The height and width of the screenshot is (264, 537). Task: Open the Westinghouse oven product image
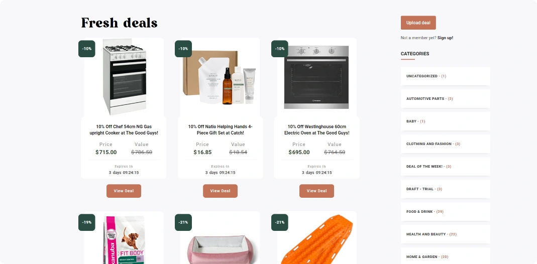click(x=317, y=77)
